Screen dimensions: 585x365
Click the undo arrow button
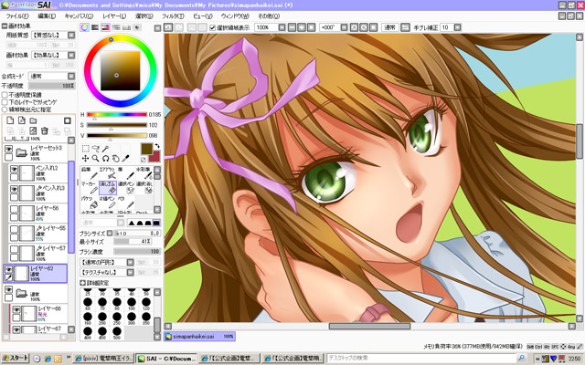coord(168,27)
